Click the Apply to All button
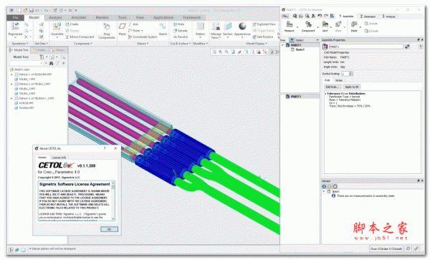 (352, 87)
